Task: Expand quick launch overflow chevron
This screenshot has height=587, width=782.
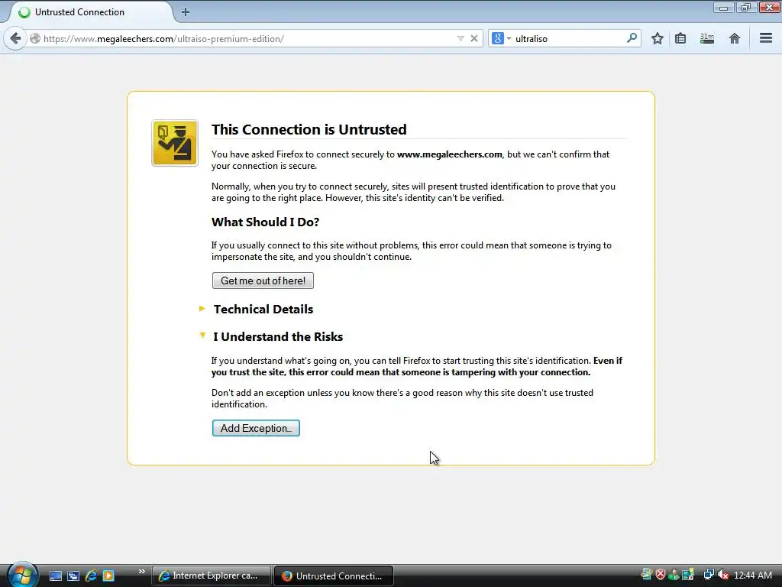Action: [x=141, y=572]
